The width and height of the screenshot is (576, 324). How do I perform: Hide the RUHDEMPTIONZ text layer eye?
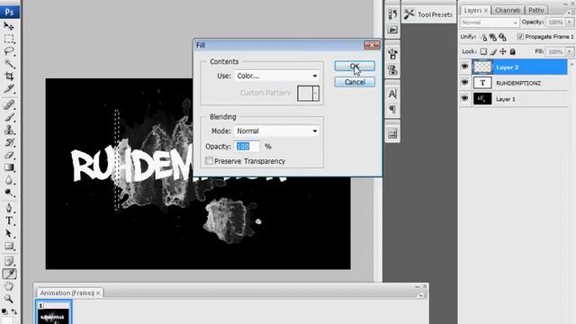pyautogui.click(x=464, y=83)
